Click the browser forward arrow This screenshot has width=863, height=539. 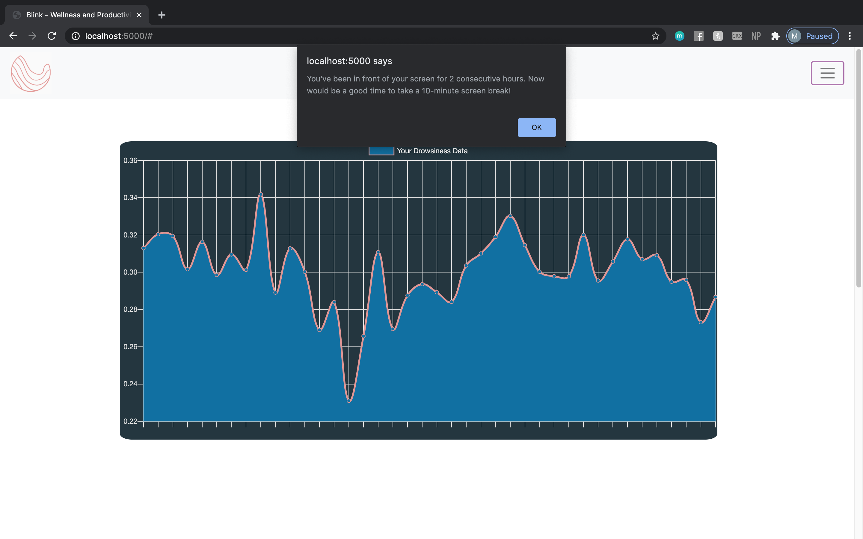pos(32,36)
